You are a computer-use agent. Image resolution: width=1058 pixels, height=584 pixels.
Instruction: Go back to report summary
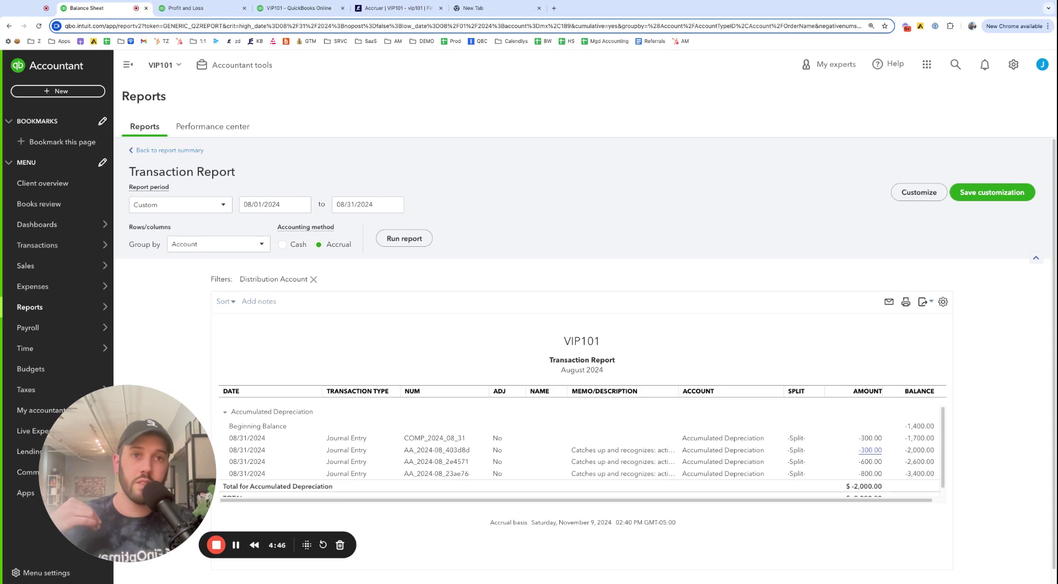166,150
